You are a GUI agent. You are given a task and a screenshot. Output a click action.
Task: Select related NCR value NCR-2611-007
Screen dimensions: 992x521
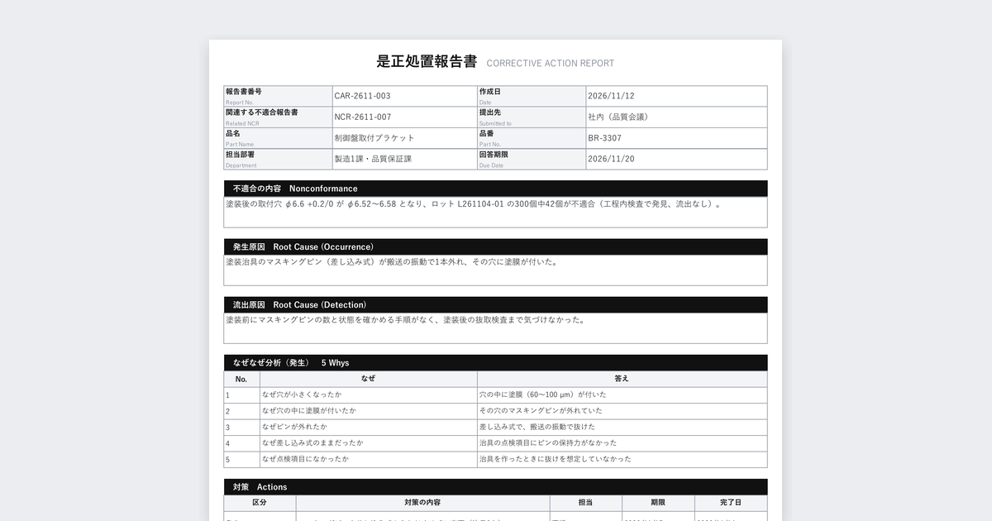pyautogui.click(x=363, y=117)
